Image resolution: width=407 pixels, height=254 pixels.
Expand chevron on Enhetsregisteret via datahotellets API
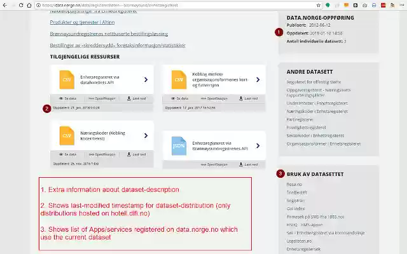coord(146,79)
